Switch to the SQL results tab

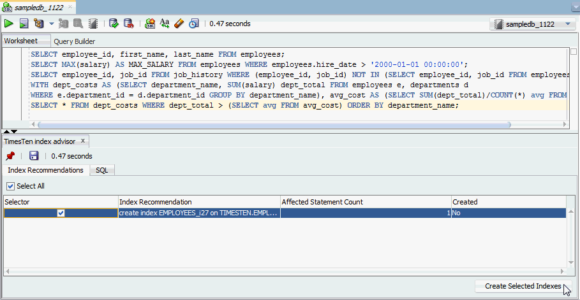(x=101, y=170)
